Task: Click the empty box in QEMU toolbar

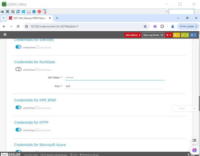Action: (x=182, y=12)
